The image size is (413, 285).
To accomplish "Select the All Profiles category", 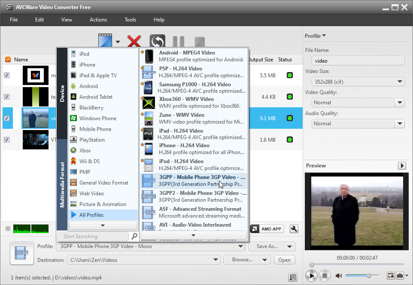I will (x=91, y=215).
